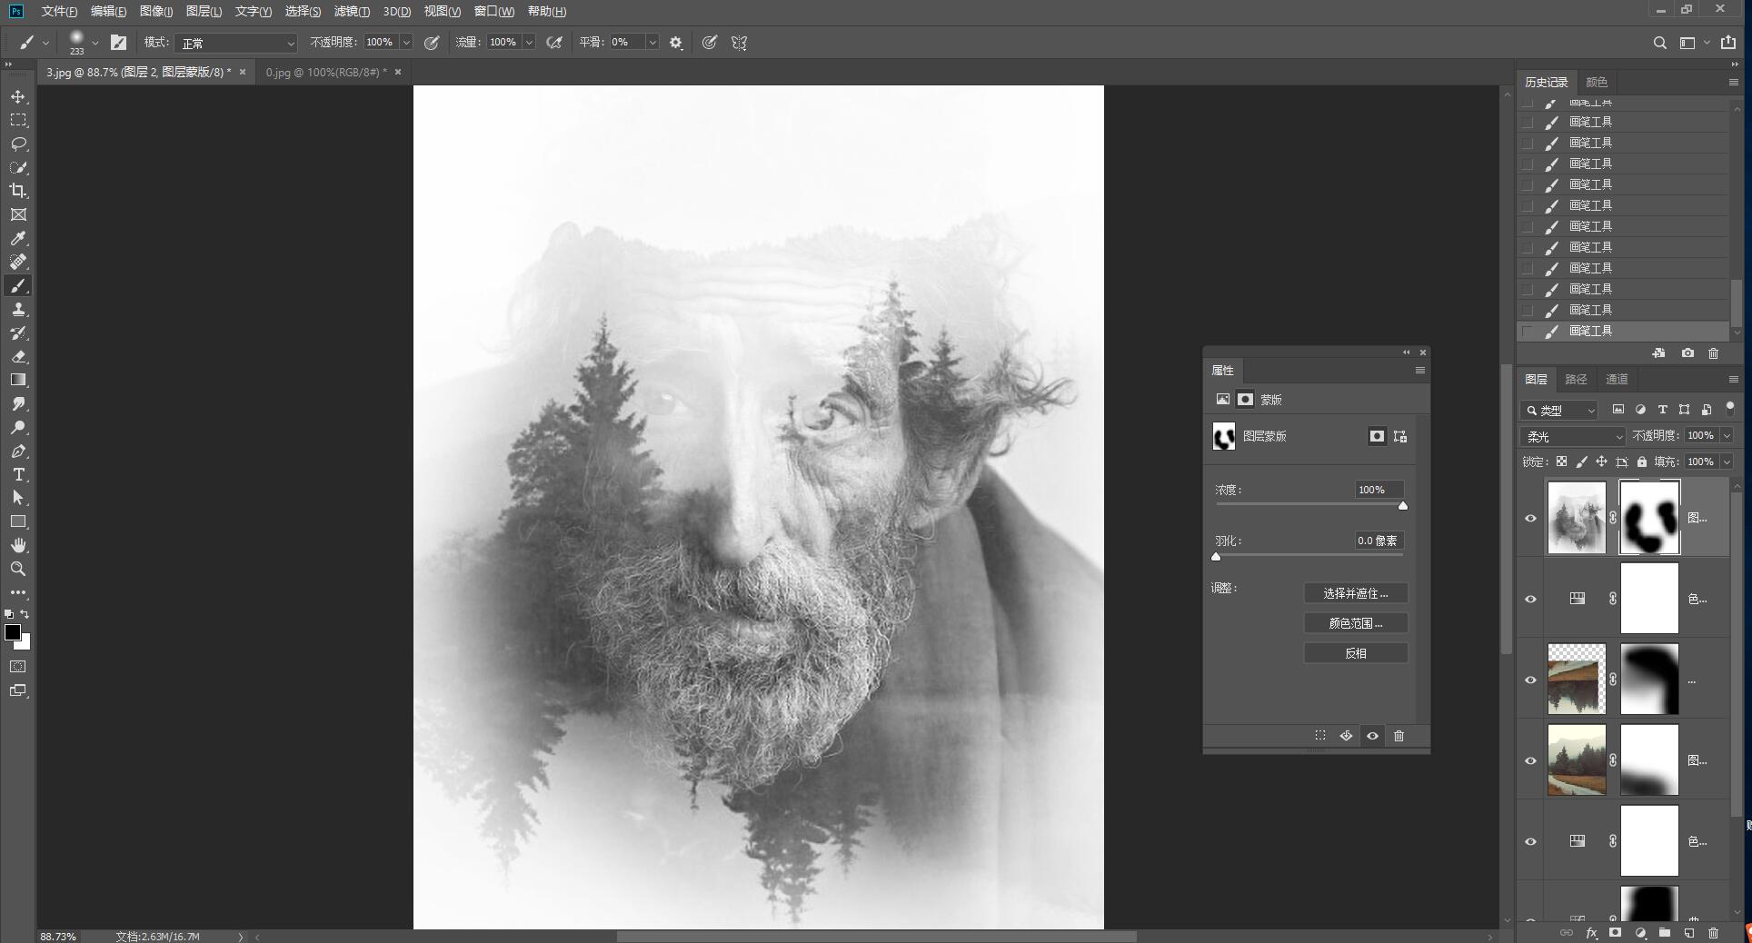Open the 滤镜 menu
The height and width of the screenshot is (943, 1752).
(x=352, y=11)
